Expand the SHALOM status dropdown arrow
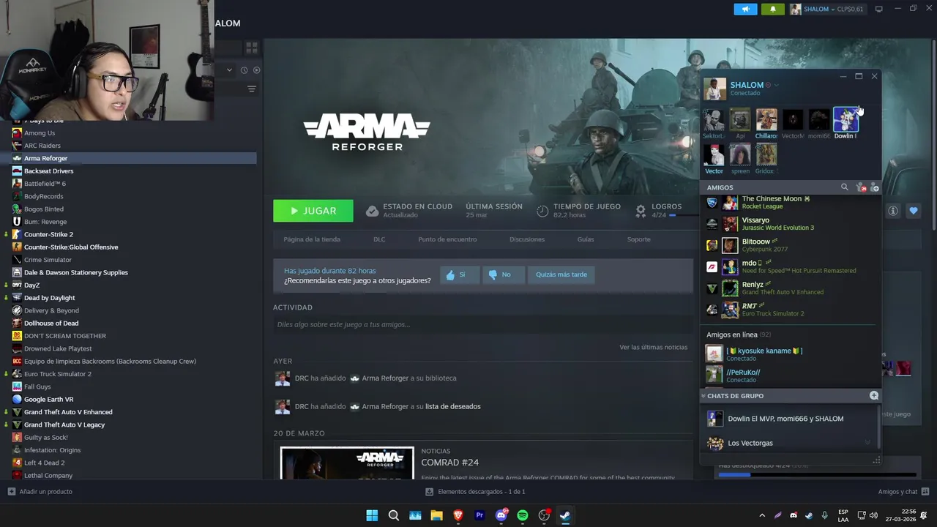Viewport: 937px width, 527px height. [776, 85]
